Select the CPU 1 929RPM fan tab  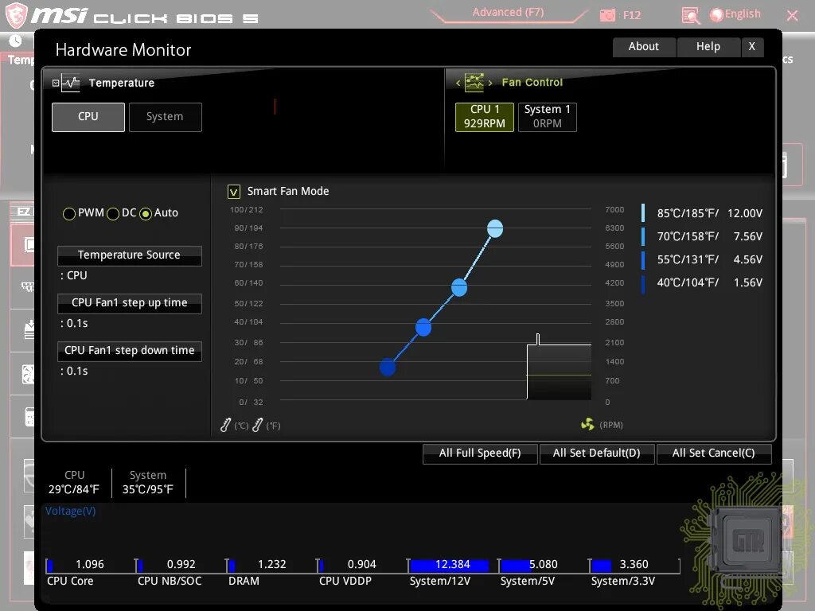click(x=485, y=117)
